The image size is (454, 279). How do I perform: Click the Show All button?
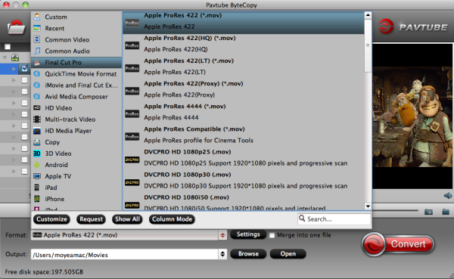pyautogui.click(x=127, y=219)
